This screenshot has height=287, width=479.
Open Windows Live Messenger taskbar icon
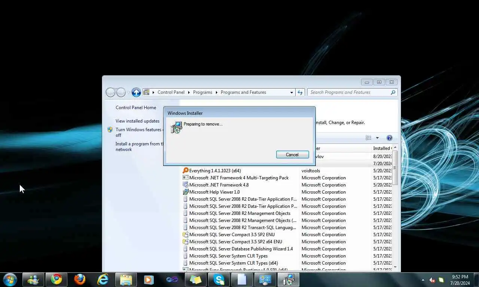[33, 280]
